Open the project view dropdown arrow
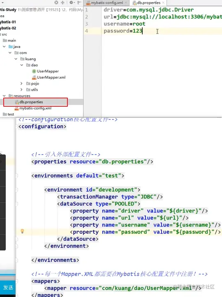The image size is (222, 297). (x=2, y=2)
